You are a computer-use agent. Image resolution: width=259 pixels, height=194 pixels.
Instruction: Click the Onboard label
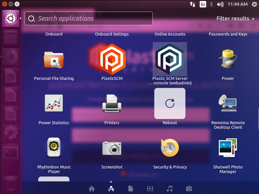pos(54,34)
